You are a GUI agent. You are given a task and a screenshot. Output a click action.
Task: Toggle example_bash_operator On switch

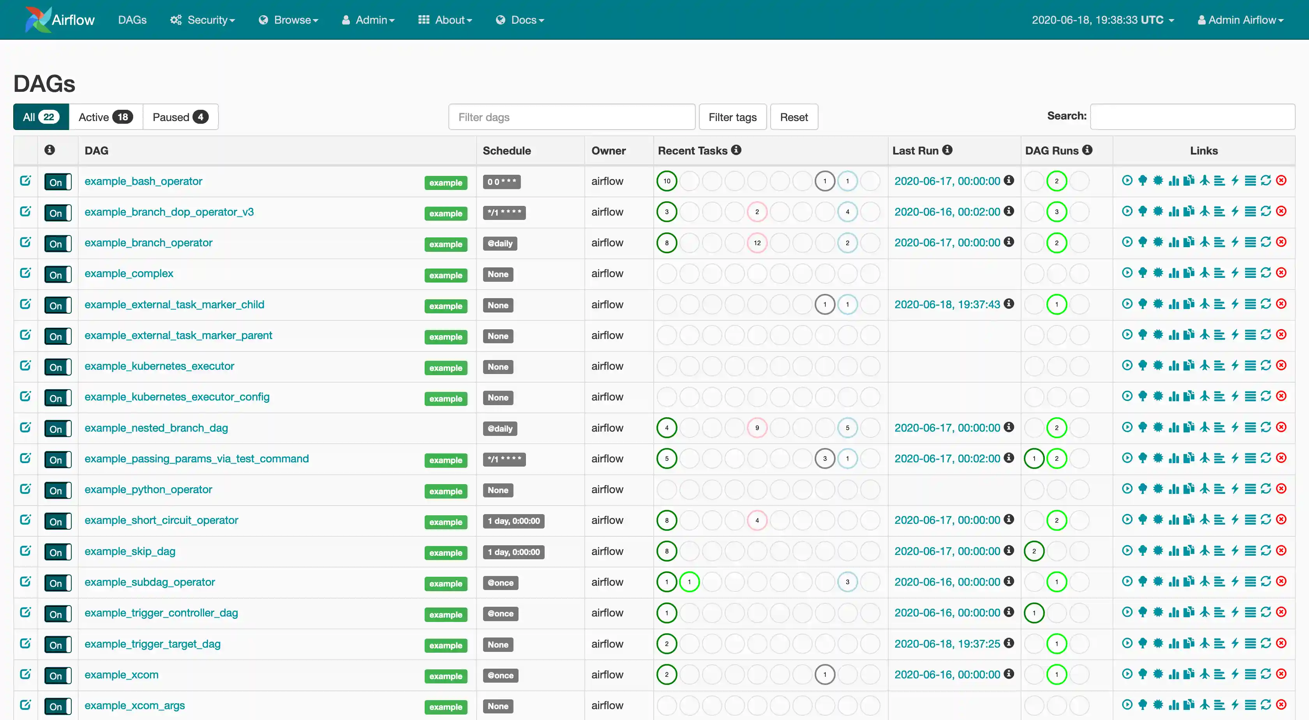pos(57,182)
